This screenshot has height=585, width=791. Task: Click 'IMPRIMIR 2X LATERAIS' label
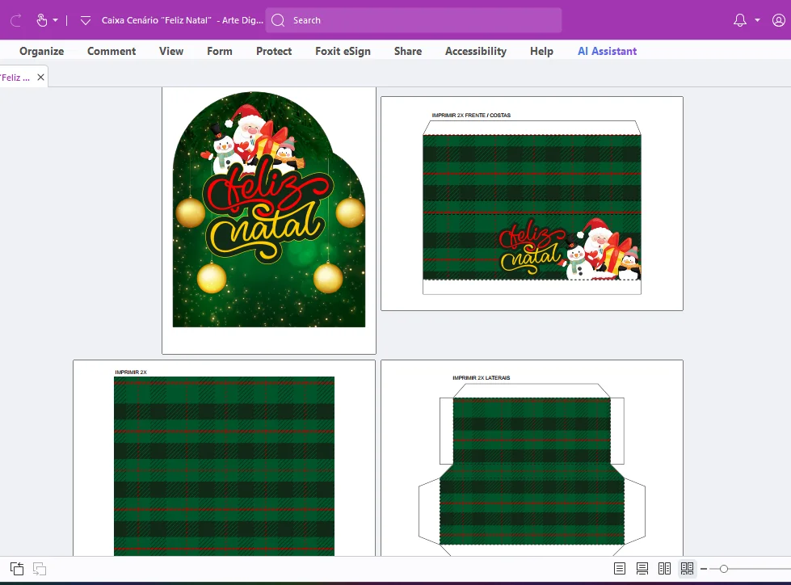coord(482,377)
